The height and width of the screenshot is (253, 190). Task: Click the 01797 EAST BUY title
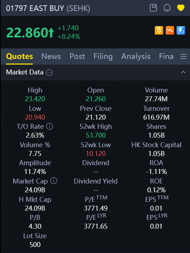48,8
